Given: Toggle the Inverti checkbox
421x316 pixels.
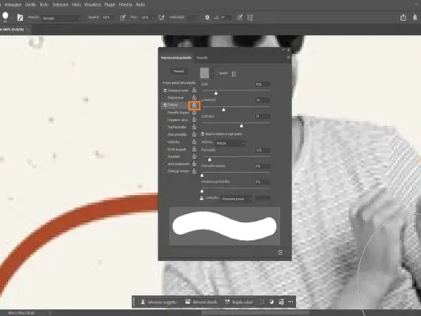Looking at the screenshot, I should point(216,73).
